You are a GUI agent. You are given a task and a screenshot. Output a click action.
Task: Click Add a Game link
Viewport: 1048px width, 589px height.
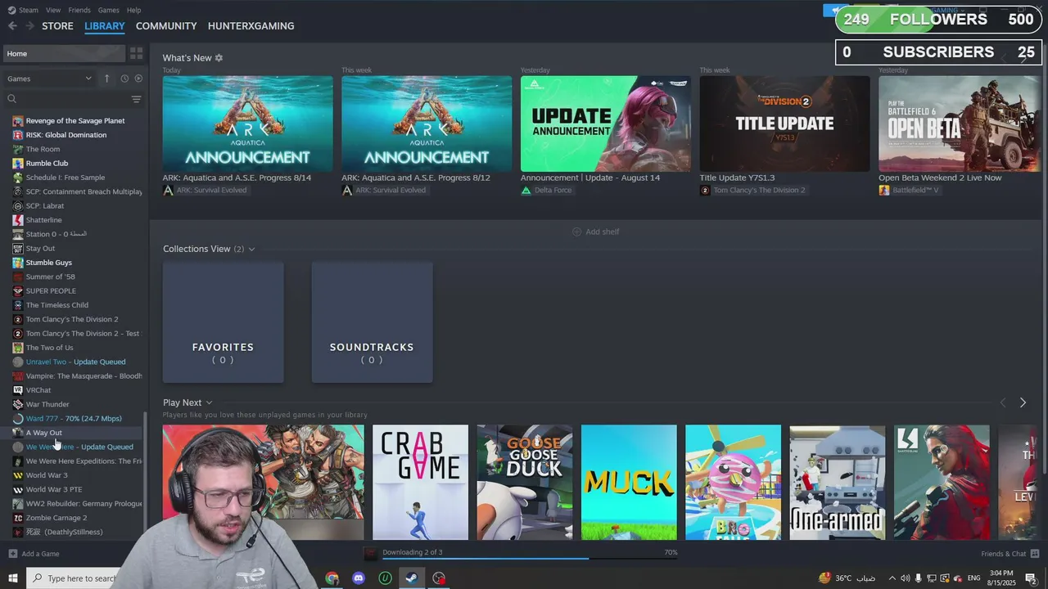tap(40, 554)
